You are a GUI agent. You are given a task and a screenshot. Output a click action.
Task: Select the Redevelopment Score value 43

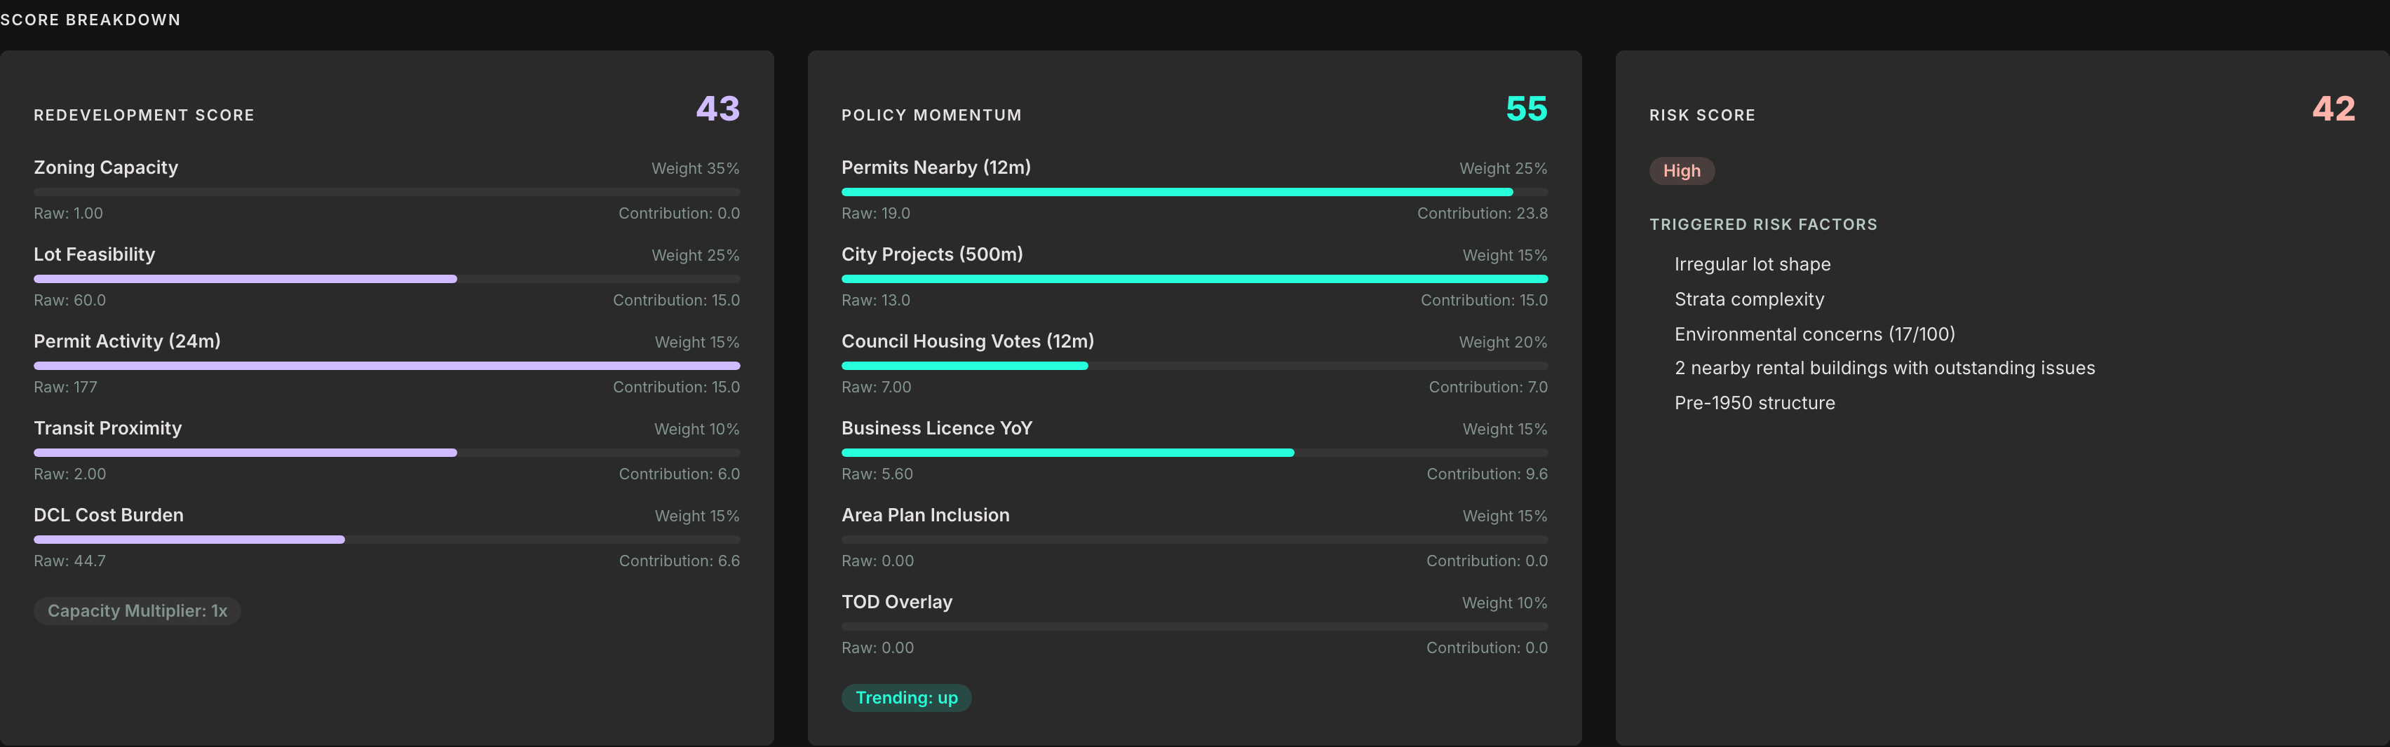pos(716,109)
